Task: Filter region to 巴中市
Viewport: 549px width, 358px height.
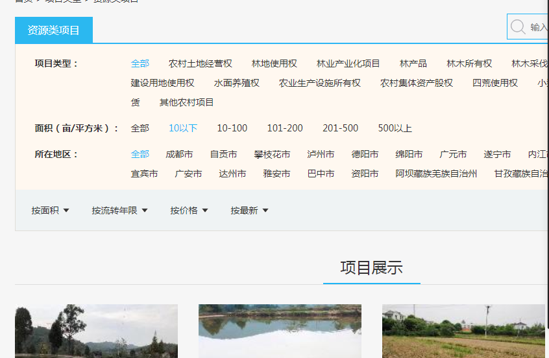Action: point(321,173)
